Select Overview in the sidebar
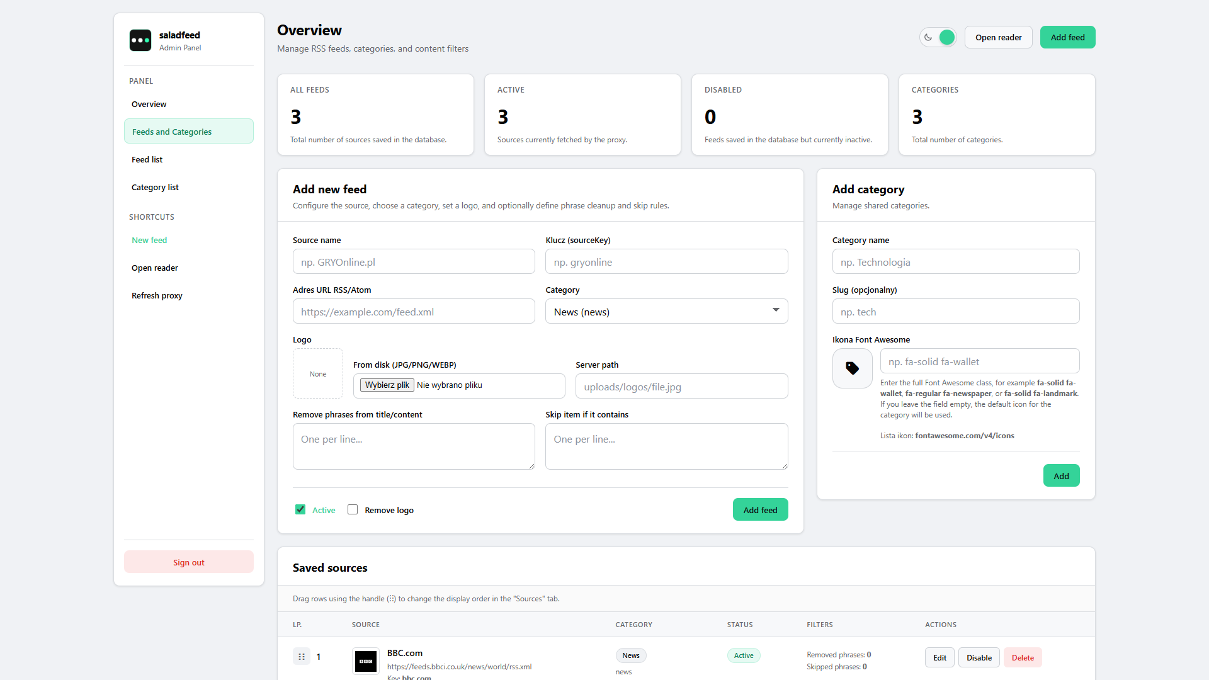 pos(149,104)
